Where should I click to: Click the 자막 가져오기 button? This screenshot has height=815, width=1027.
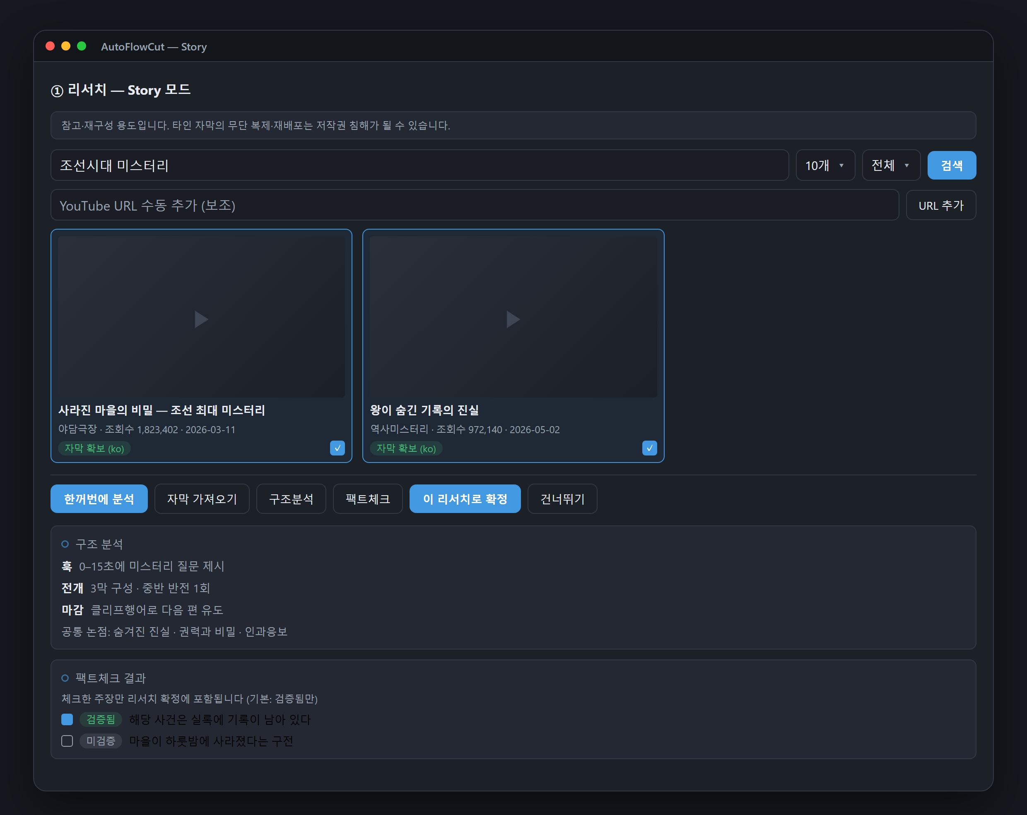click(202, 499)
